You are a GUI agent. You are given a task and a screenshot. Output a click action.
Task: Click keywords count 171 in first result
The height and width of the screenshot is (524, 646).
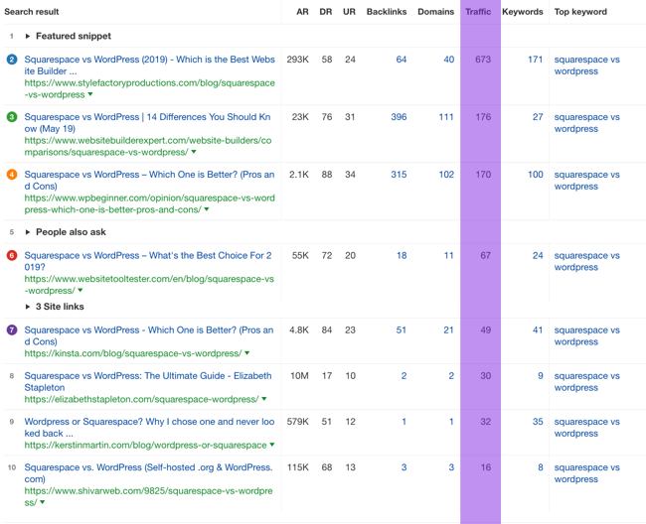[x=535, y=60]
